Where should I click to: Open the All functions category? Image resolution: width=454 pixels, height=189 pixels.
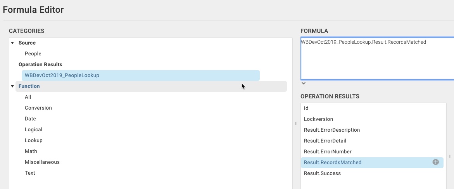pos(28,97)
